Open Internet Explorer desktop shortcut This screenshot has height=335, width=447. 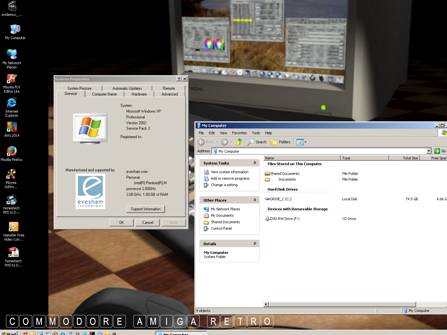tap(12, 103)
